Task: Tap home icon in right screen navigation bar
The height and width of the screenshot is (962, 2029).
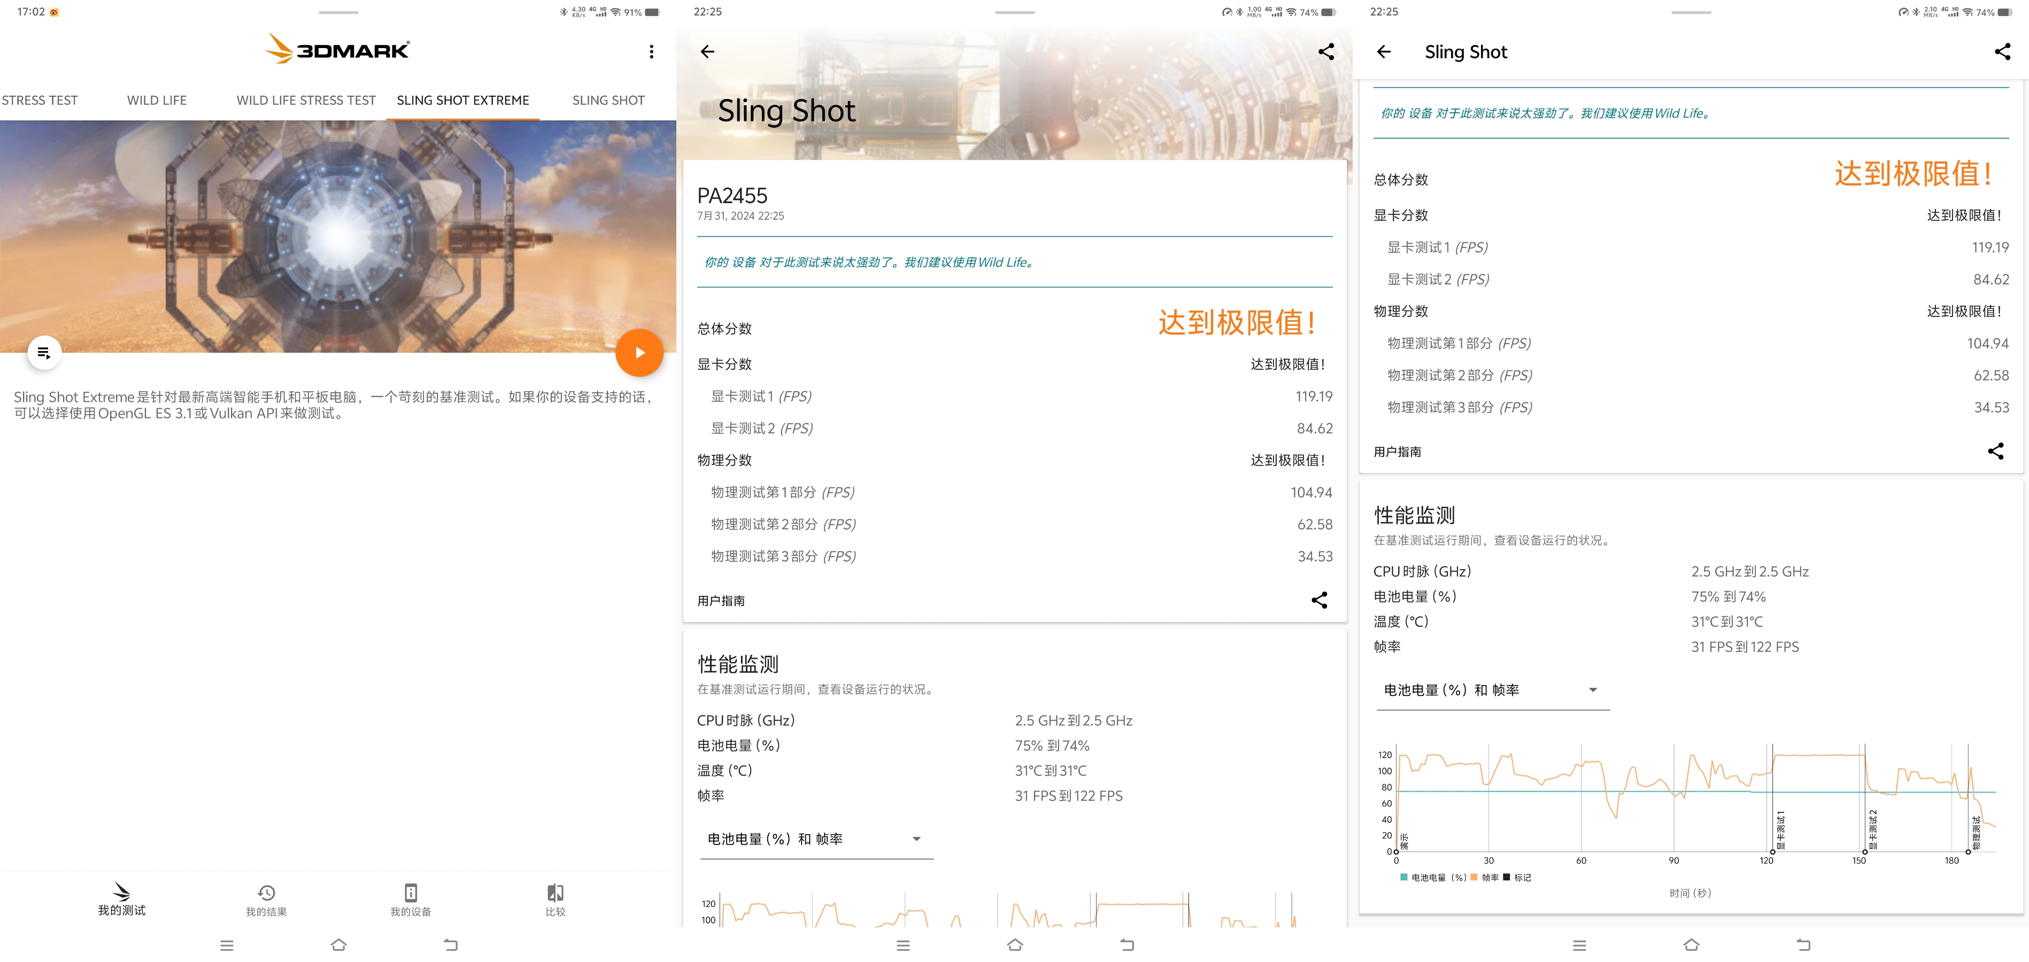Action: [1691, 945]
